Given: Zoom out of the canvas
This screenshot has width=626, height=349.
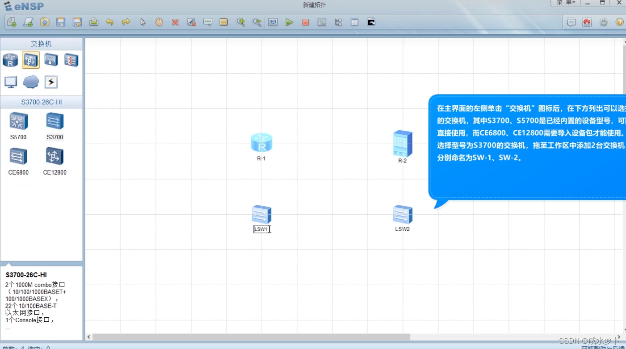Looking at the screenshot, I should click(x=257, y=22).
